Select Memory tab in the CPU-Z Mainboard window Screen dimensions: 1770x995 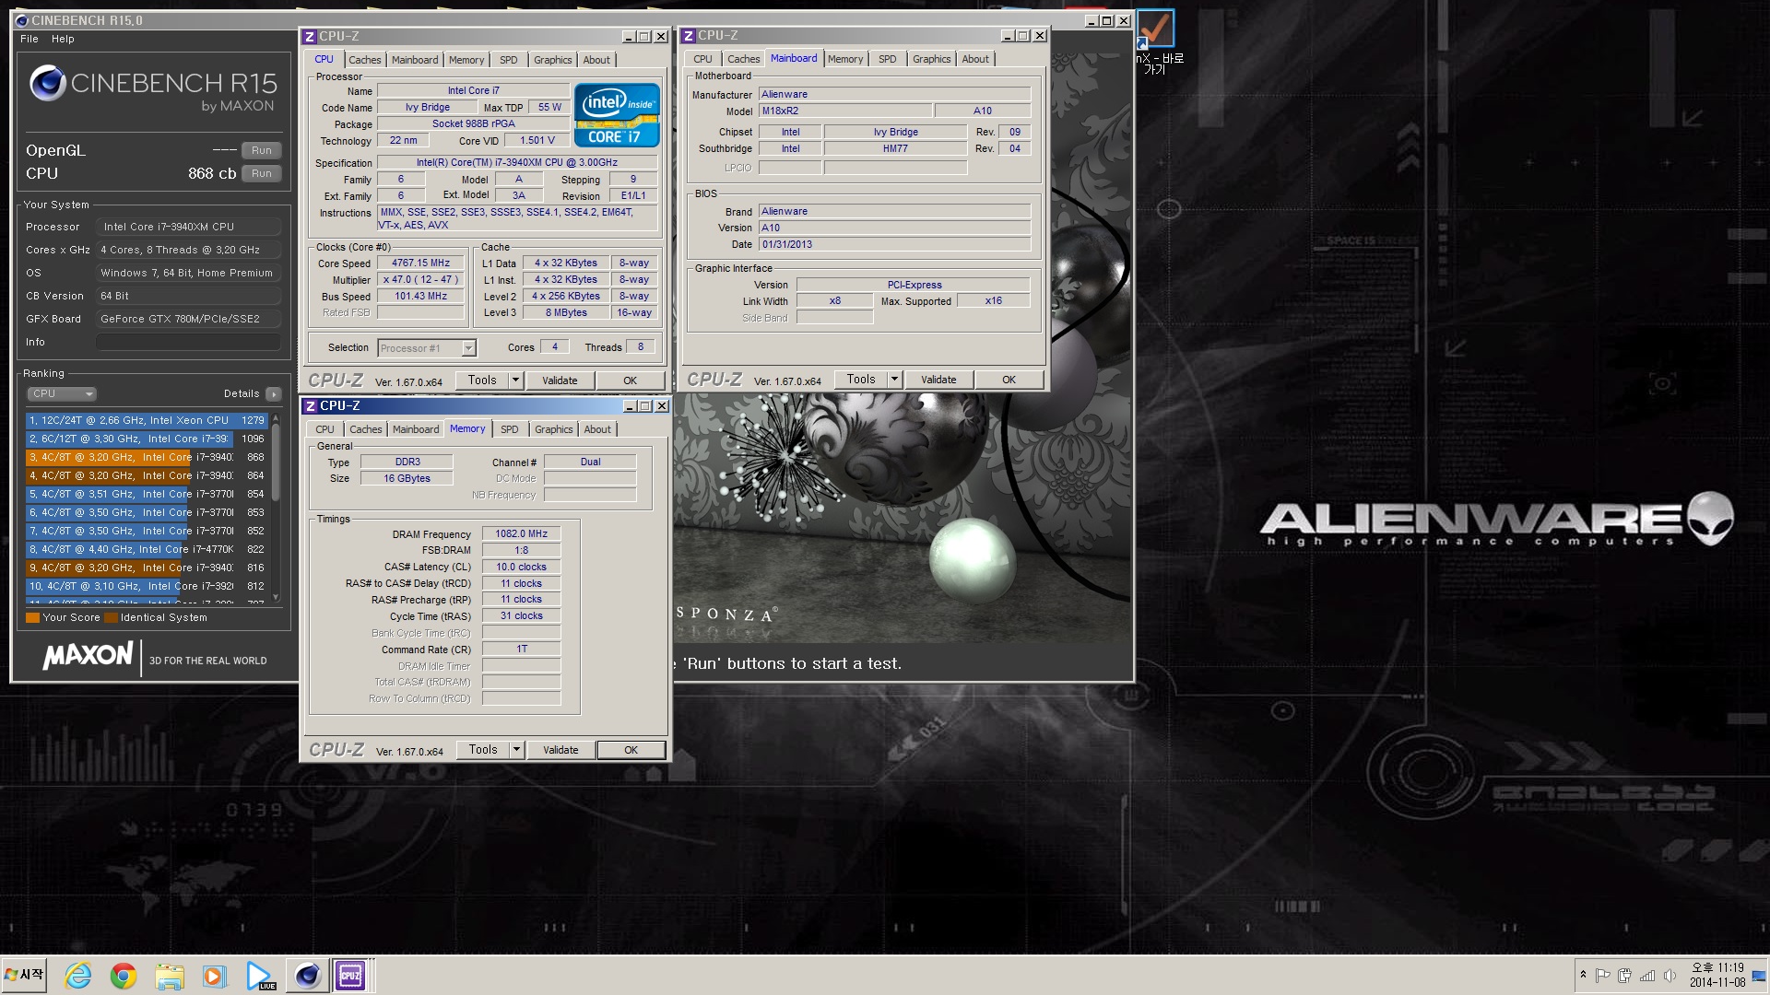845,59
